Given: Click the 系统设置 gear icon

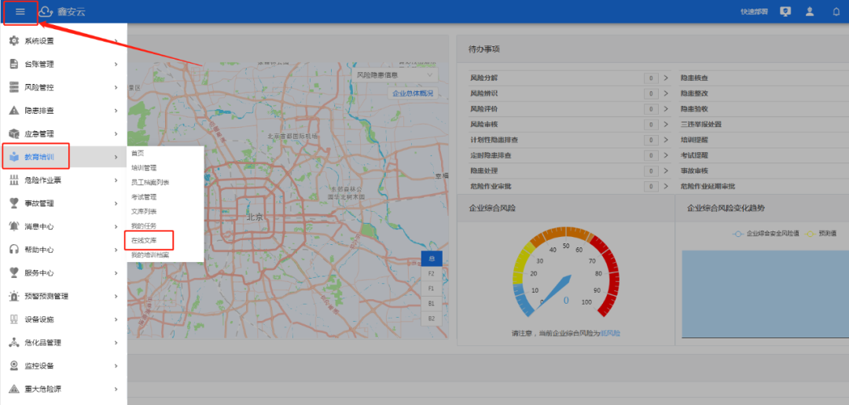Looking at the screenshot, I should pyautogui.click(x=13, y=41).
